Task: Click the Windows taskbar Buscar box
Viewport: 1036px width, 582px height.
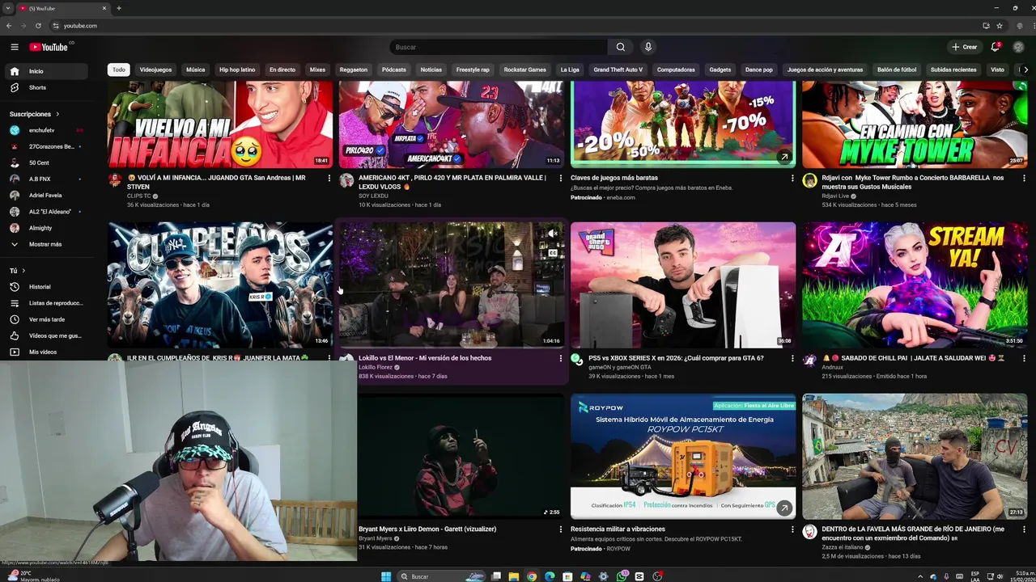Action: click(442, 576)
